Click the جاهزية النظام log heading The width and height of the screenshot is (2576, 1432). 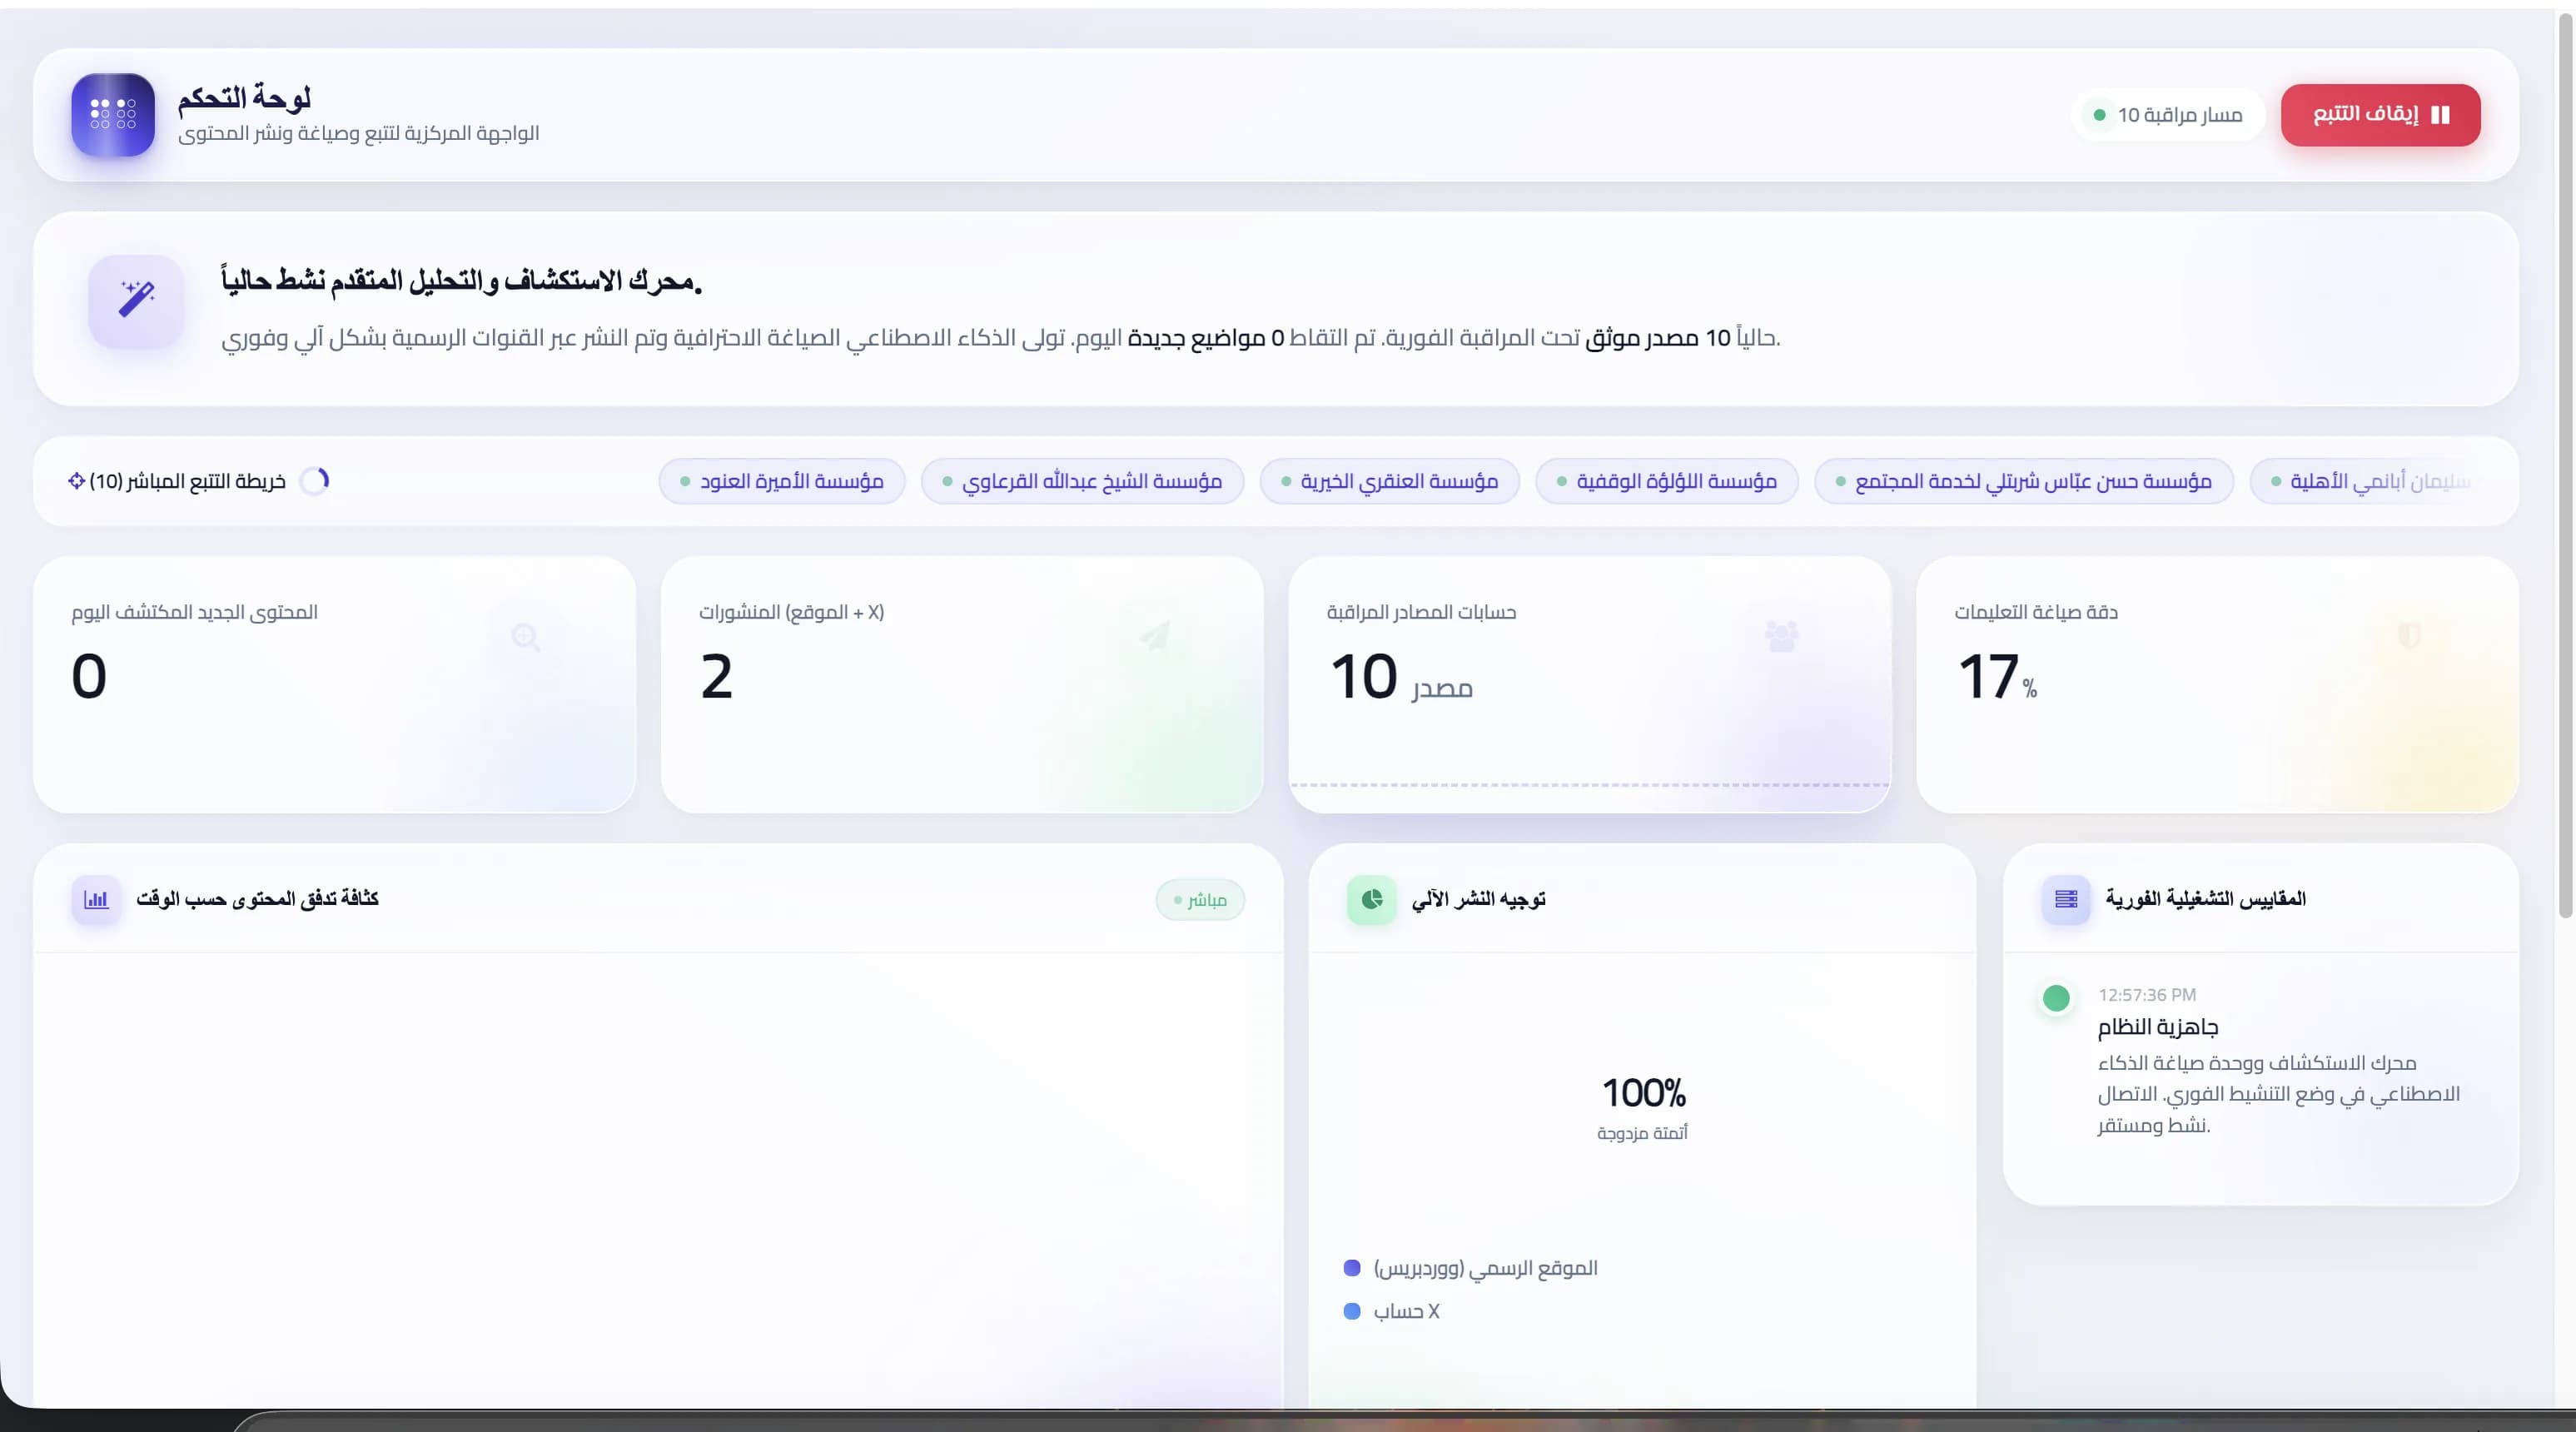click(x=2158, y=1027)
